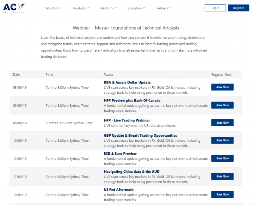
Task: Click the Login button
Action: pos(215,8)
